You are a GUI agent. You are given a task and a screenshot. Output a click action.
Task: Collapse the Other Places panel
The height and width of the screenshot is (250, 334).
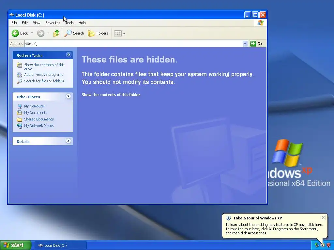coord(68,96)
